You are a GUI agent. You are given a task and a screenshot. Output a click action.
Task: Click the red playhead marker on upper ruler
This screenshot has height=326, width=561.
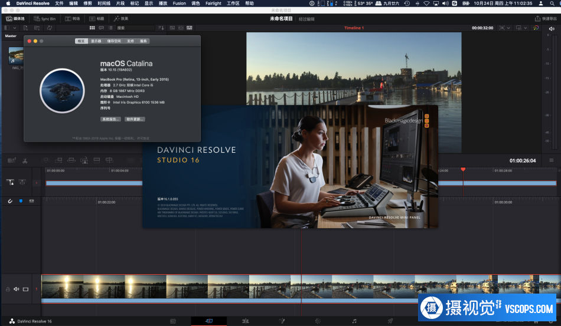[463, 169]
